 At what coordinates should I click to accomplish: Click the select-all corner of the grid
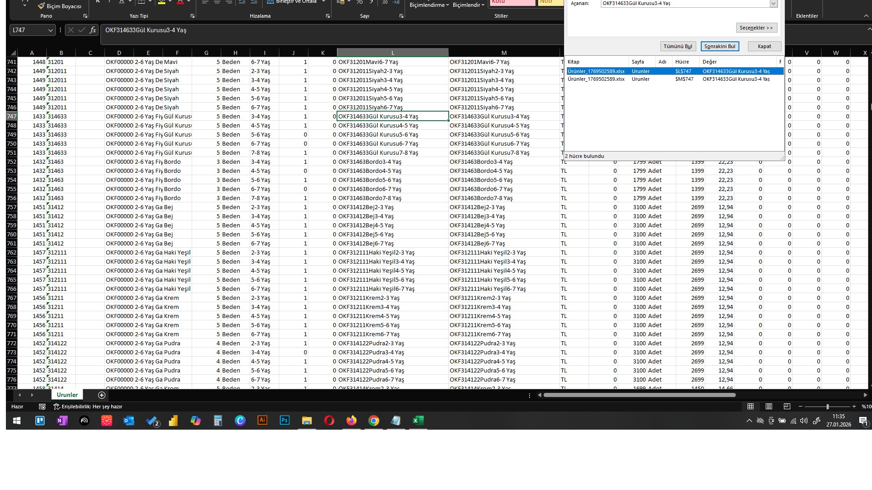[12, 53]
